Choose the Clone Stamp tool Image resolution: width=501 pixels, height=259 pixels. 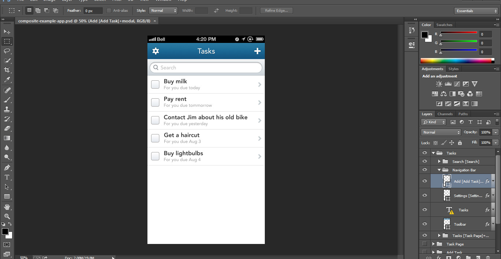tap(7, 110)
